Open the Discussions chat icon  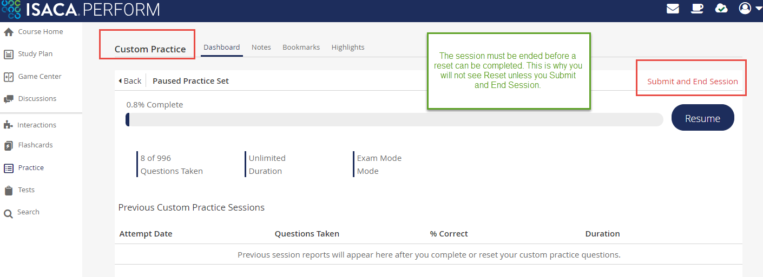click(x=9, y=99)
